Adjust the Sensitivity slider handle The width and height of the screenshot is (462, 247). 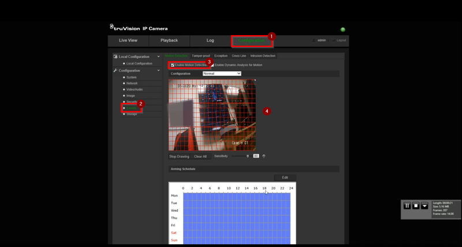[248, 156]
